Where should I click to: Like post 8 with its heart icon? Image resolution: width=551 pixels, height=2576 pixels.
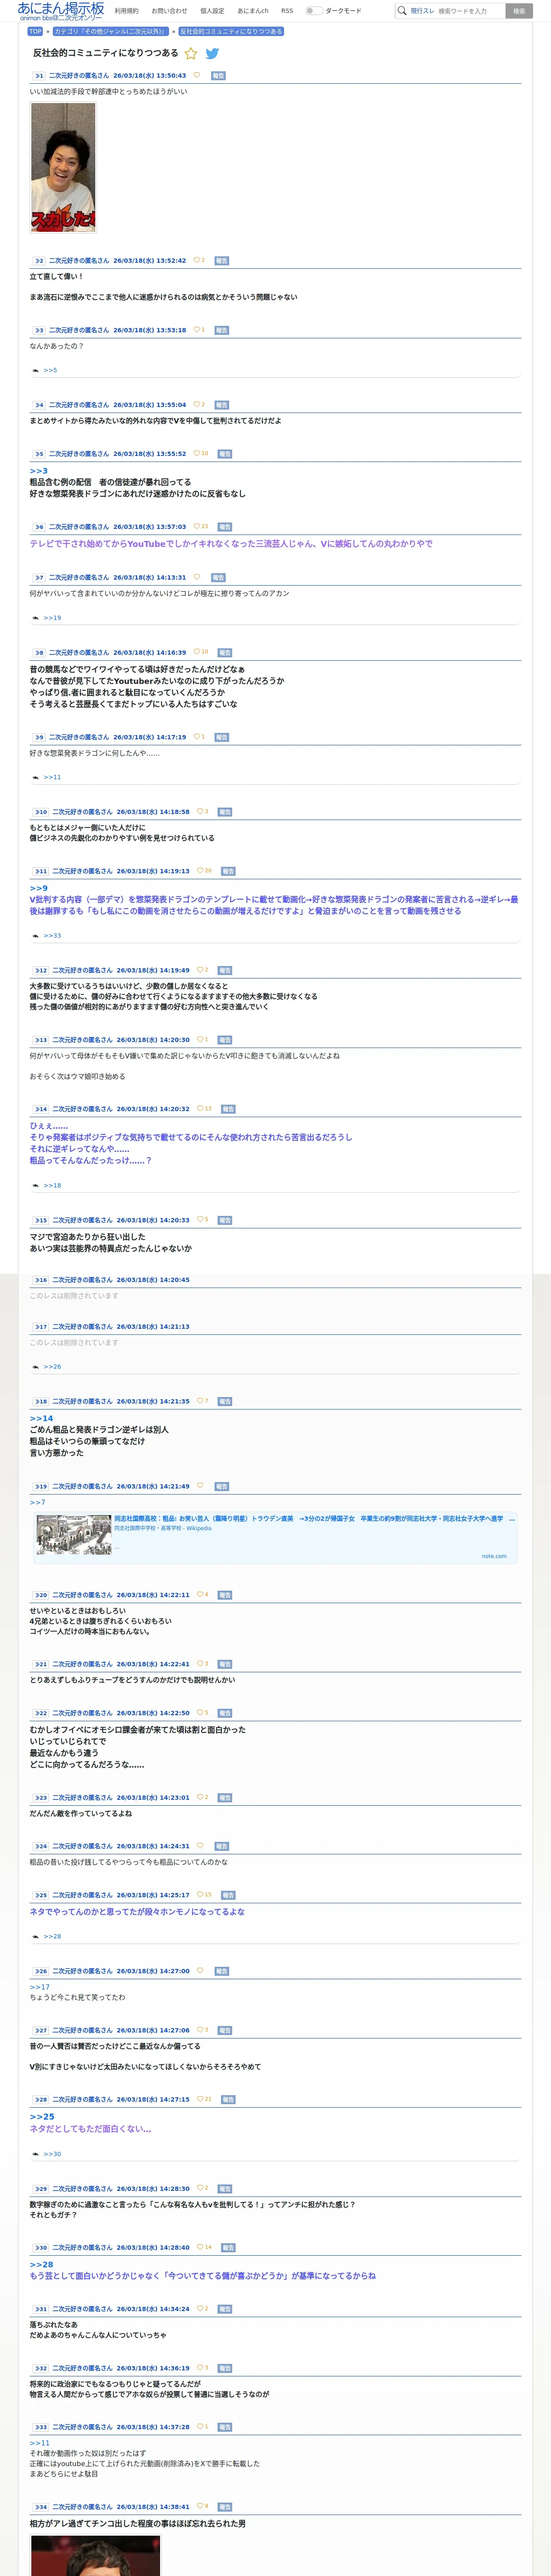[197, 652]
